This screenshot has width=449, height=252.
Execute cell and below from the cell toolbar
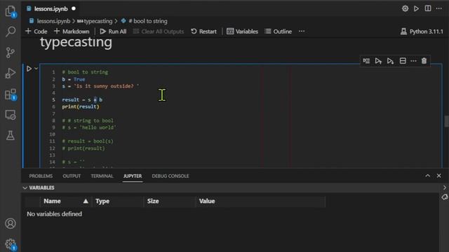(390, 61)
